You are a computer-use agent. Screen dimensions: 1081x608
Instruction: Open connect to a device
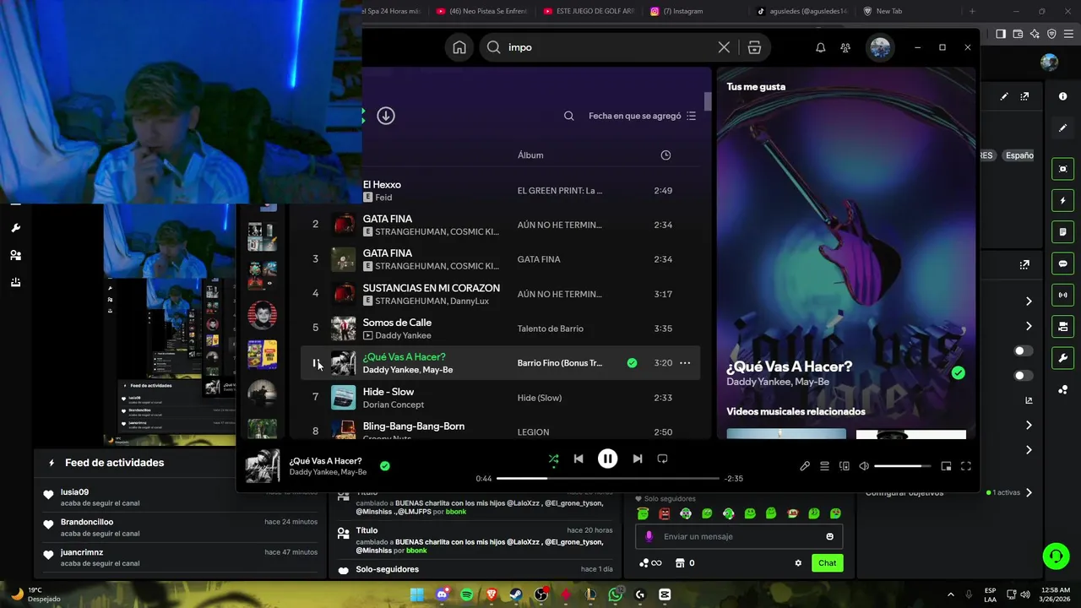(844, 466)
